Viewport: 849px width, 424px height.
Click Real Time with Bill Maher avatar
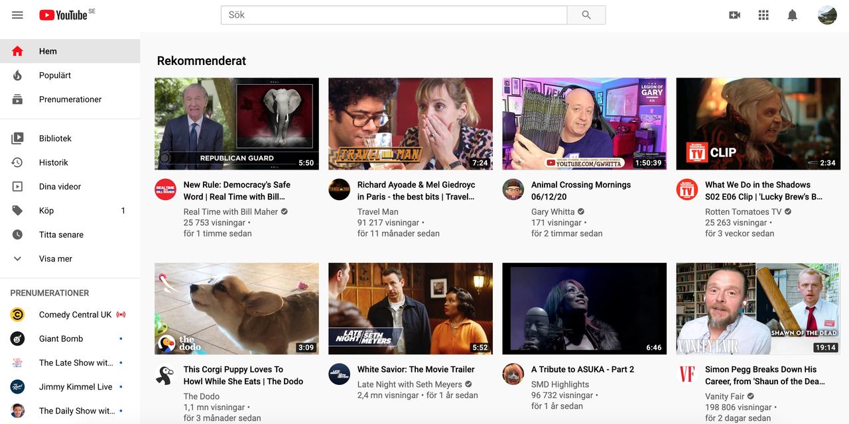tap(165, 189)
